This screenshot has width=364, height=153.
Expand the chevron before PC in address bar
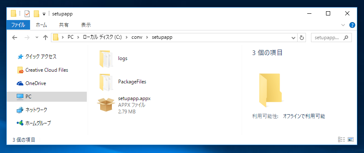point(63,38)
